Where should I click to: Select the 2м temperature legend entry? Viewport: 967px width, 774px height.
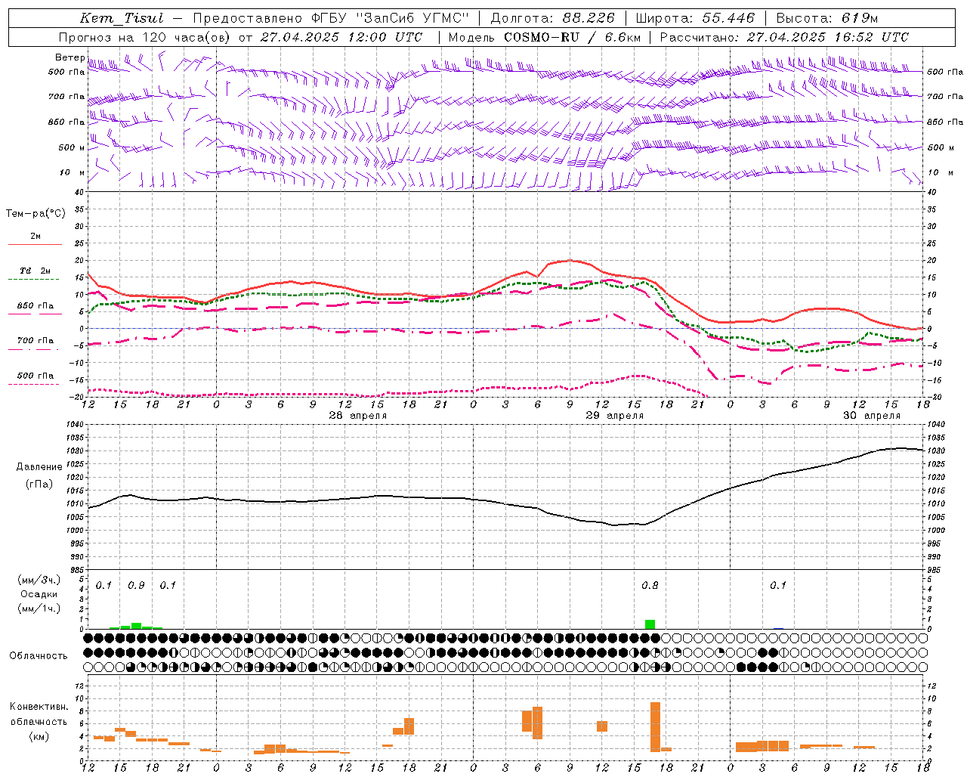(36, 237)
